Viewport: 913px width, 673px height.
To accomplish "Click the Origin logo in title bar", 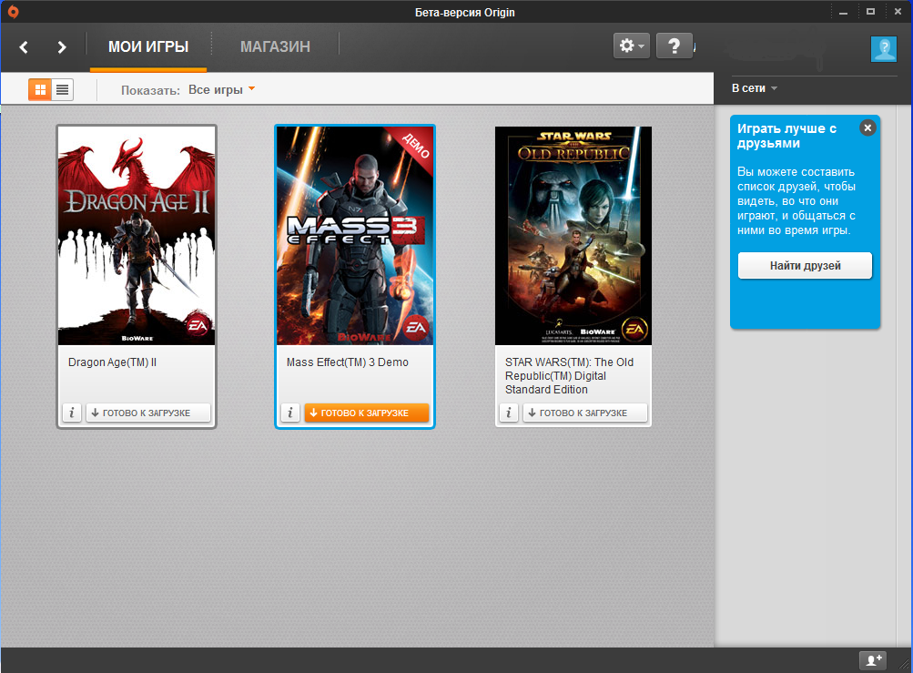I will click(x=13, y=12).
